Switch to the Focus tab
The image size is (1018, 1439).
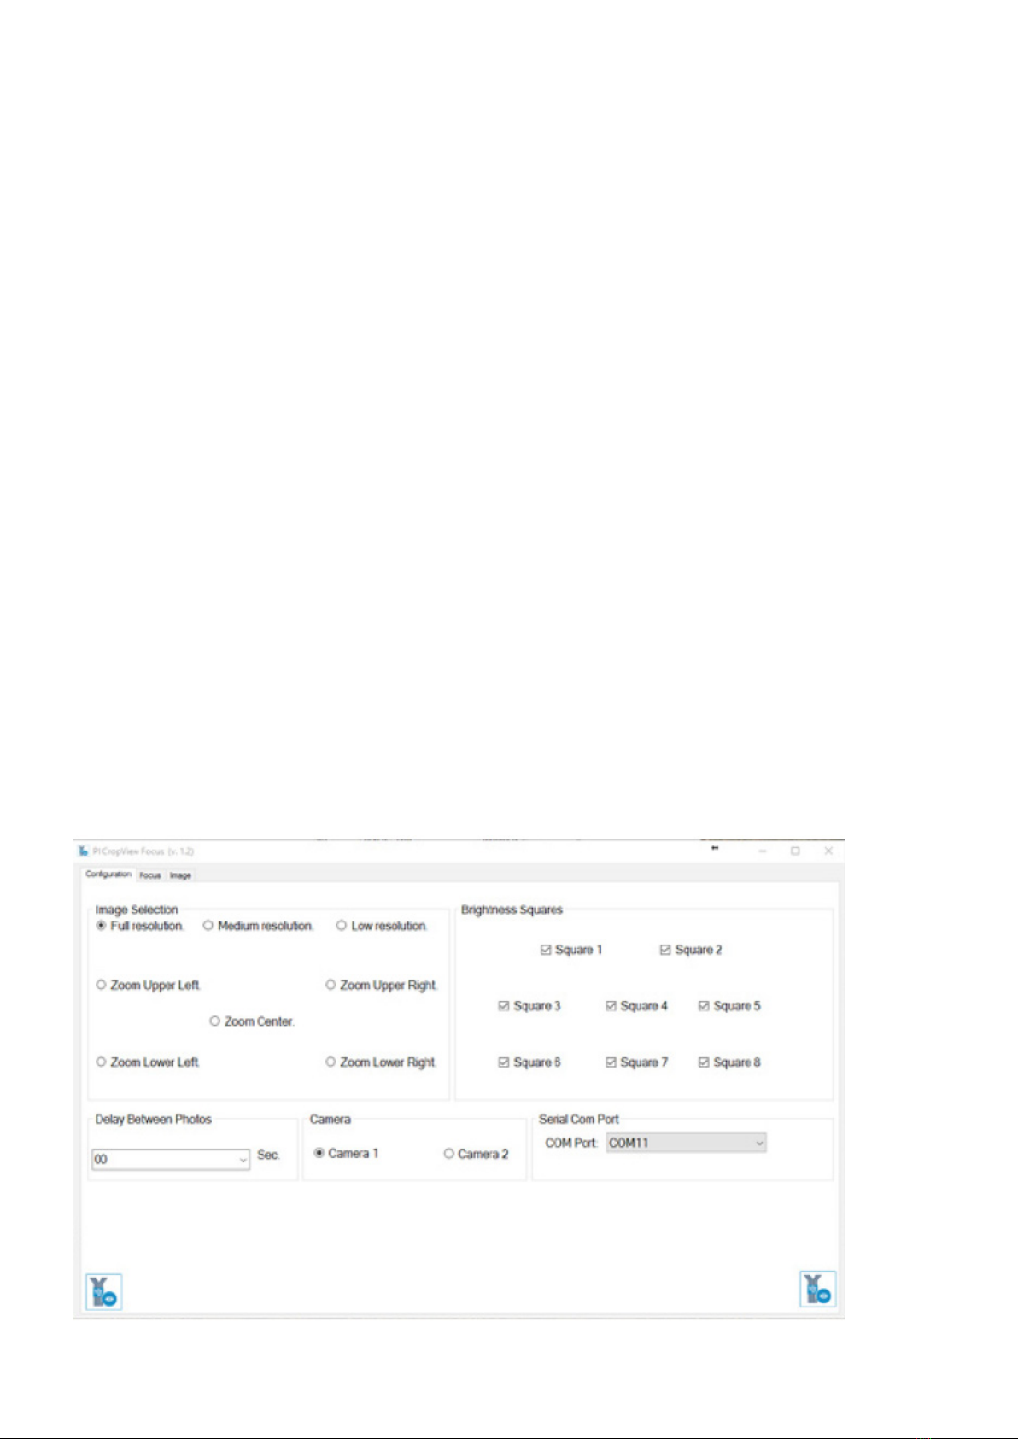tap(150, 875)
